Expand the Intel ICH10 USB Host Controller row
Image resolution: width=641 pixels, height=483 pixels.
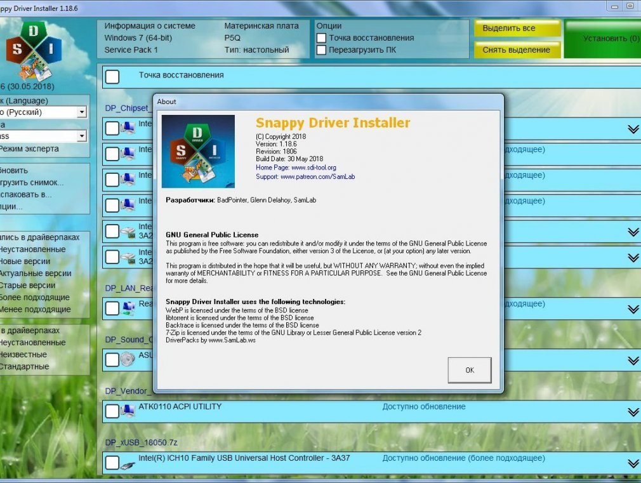[633, 463]
